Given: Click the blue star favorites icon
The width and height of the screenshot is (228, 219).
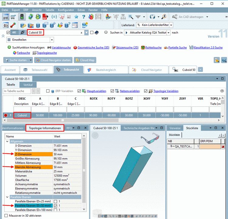Looking at the screenshot, I should (x=76, y=17).
